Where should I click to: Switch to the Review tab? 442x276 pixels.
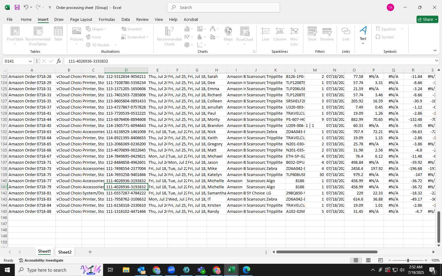142,19
